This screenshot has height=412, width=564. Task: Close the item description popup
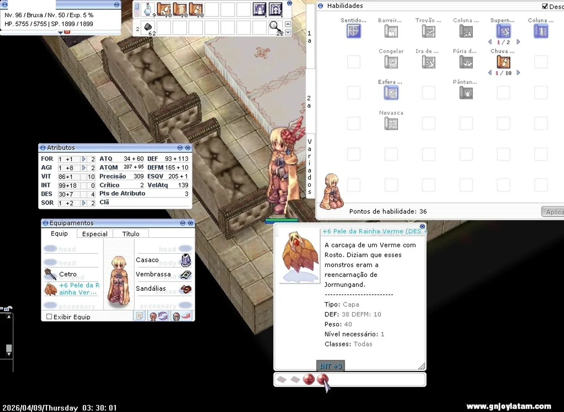click(422, 227)
